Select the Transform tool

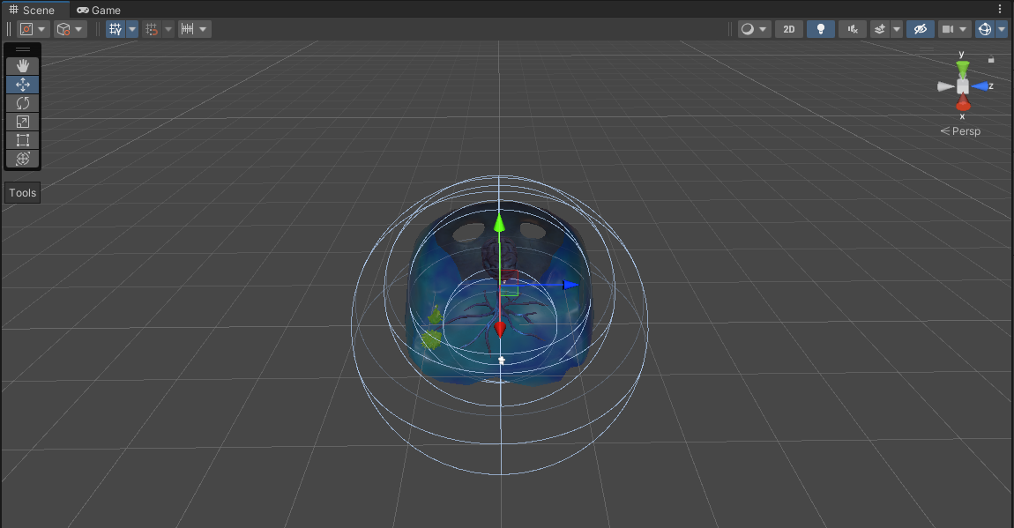23,159
